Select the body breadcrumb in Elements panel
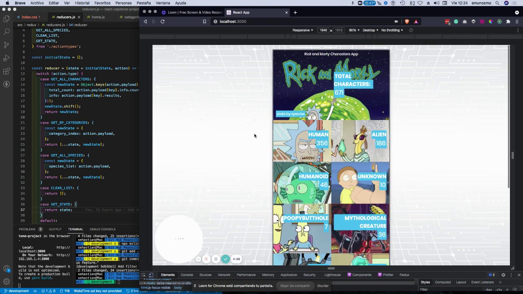Screen dimensions: 523x294 click(178, 288)
